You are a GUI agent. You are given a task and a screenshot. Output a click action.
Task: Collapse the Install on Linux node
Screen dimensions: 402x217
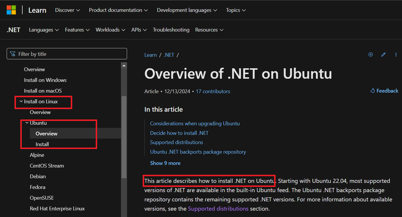click(x=21, y=102)
